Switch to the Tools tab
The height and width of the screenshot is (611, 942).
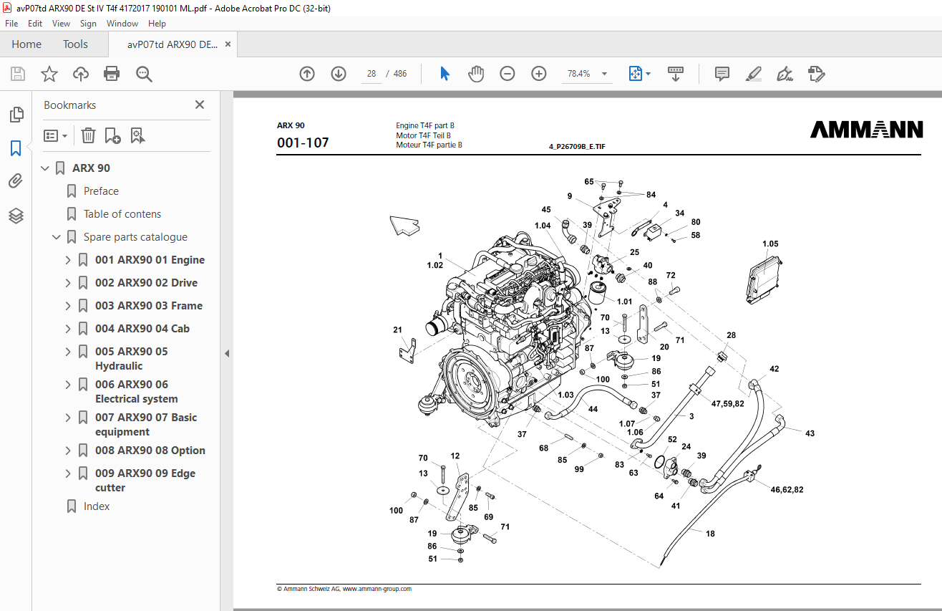pos(75,44)
